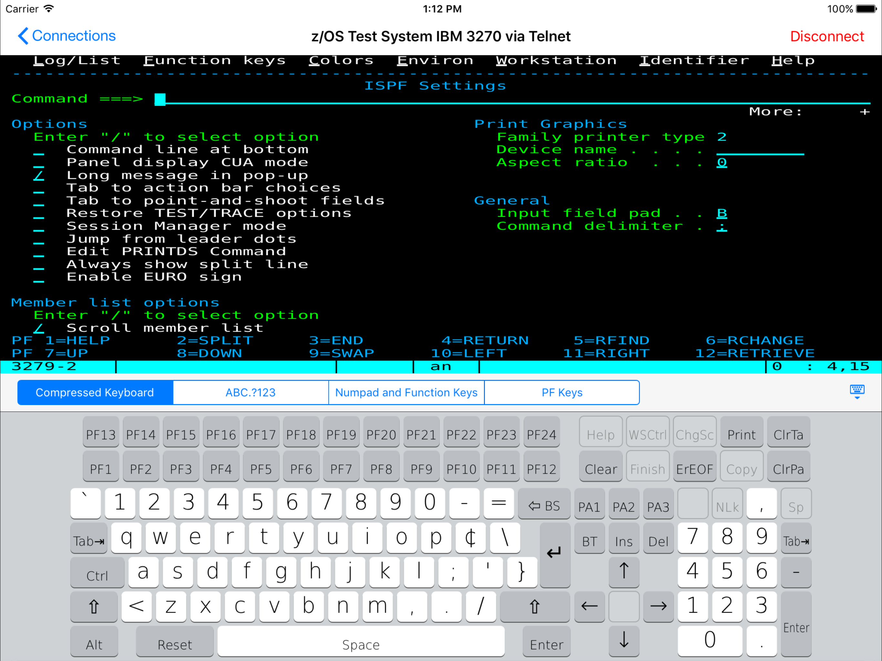Open the Environ menu
Screen dimensions: 882x661
tap(435, 61)
